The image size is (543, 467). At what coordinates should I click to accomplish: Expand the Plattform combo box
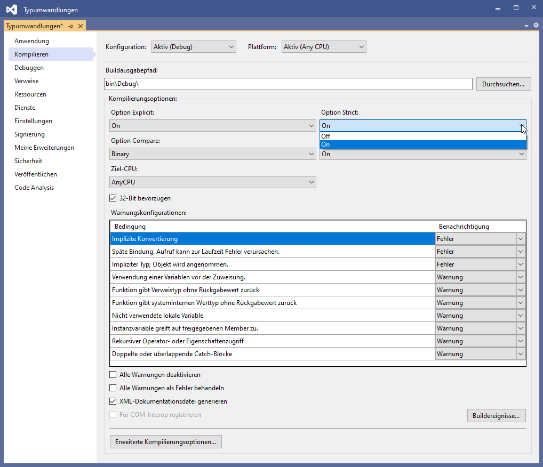tap(324, 47)
